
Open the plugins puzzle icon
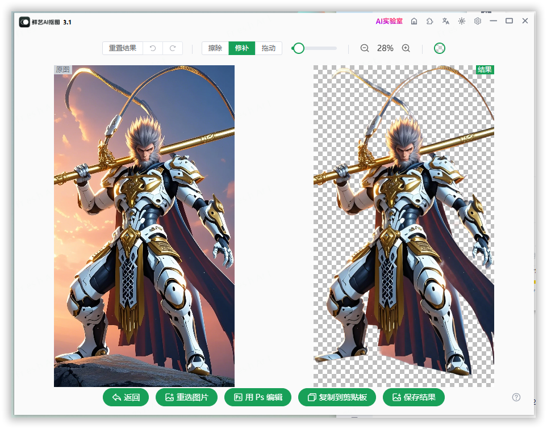430,21
